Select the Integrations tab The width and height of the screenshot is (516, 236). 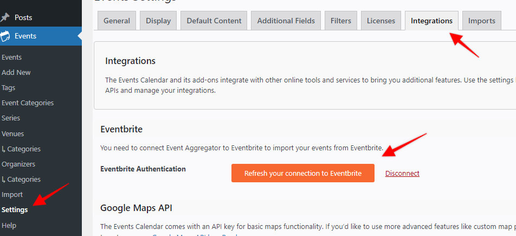pos(431,21)
